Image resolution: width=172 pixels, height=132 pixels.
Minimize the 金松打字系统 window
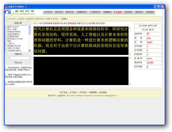coord(155,7)
